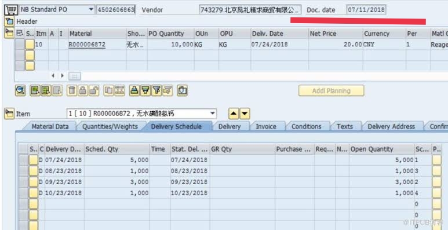This screenshot has height=230, width=448.
Task: Click the Net Price column header
Action: click(x=336, y=34)
